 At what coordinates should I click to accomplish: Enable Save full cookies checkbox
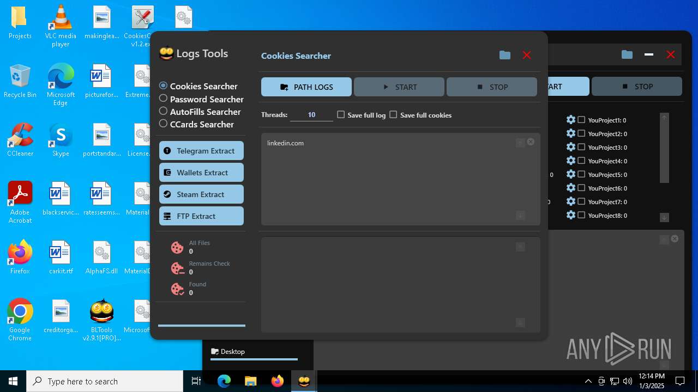(393, 114)
